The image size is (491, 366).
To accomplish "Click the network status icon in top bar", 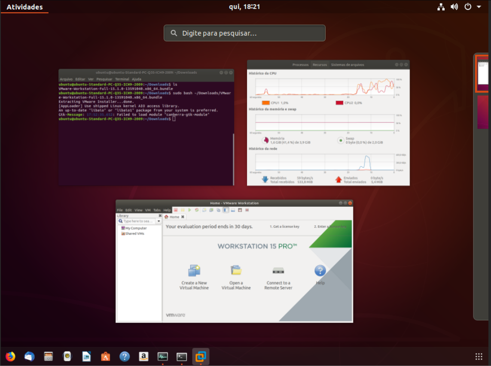I will click(441, 6).
